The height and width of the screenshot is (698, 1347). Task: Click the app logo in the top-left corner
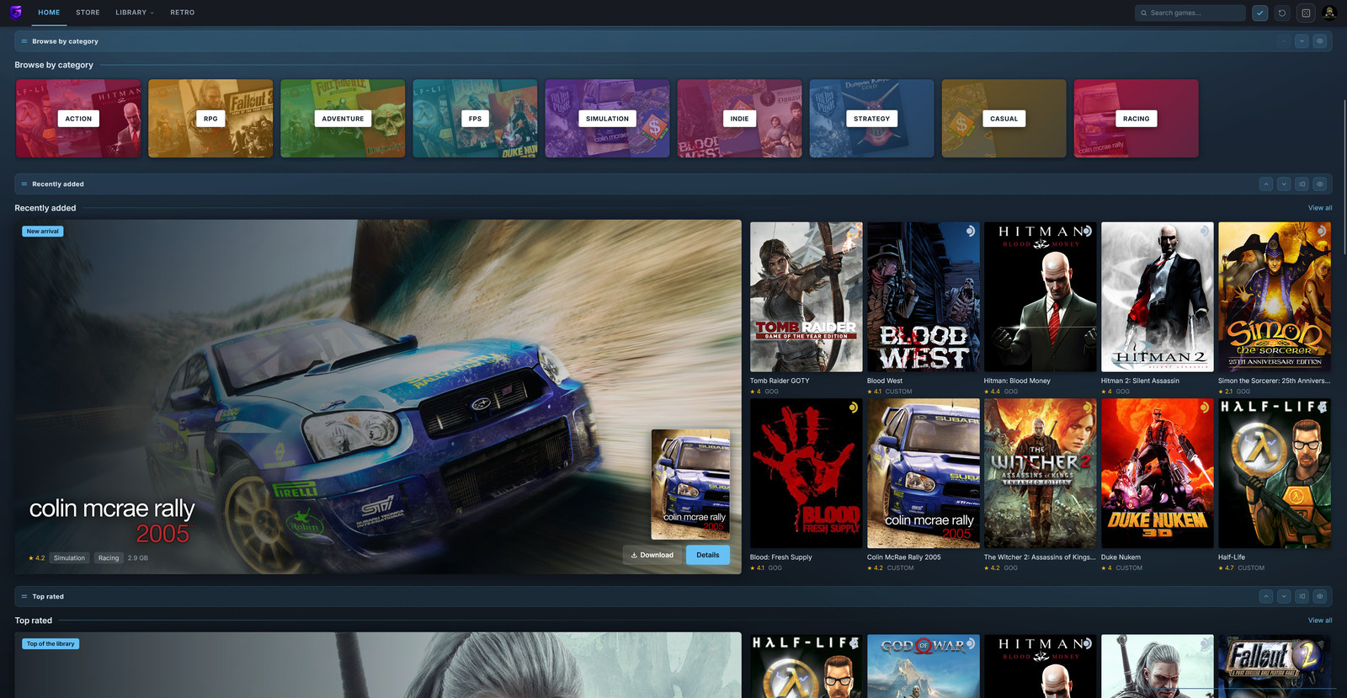16,13
